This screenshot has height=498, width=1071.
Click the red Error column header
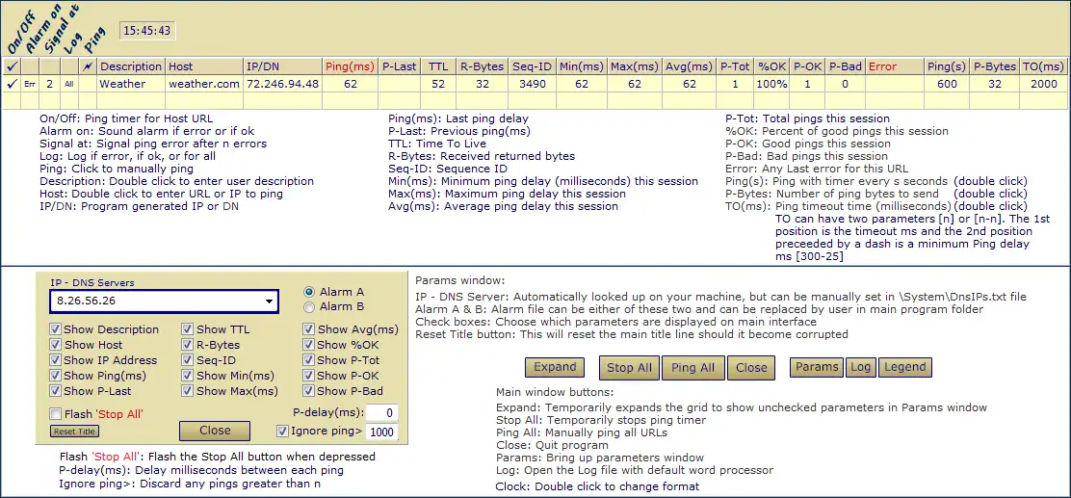click(895, 67)
